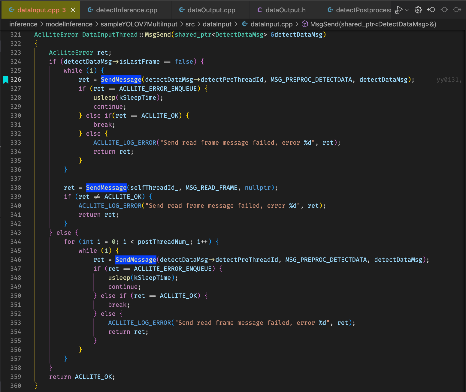
Task: Click the C file icon on the dataOutput.h tab
Action: [x=260, y=10]
